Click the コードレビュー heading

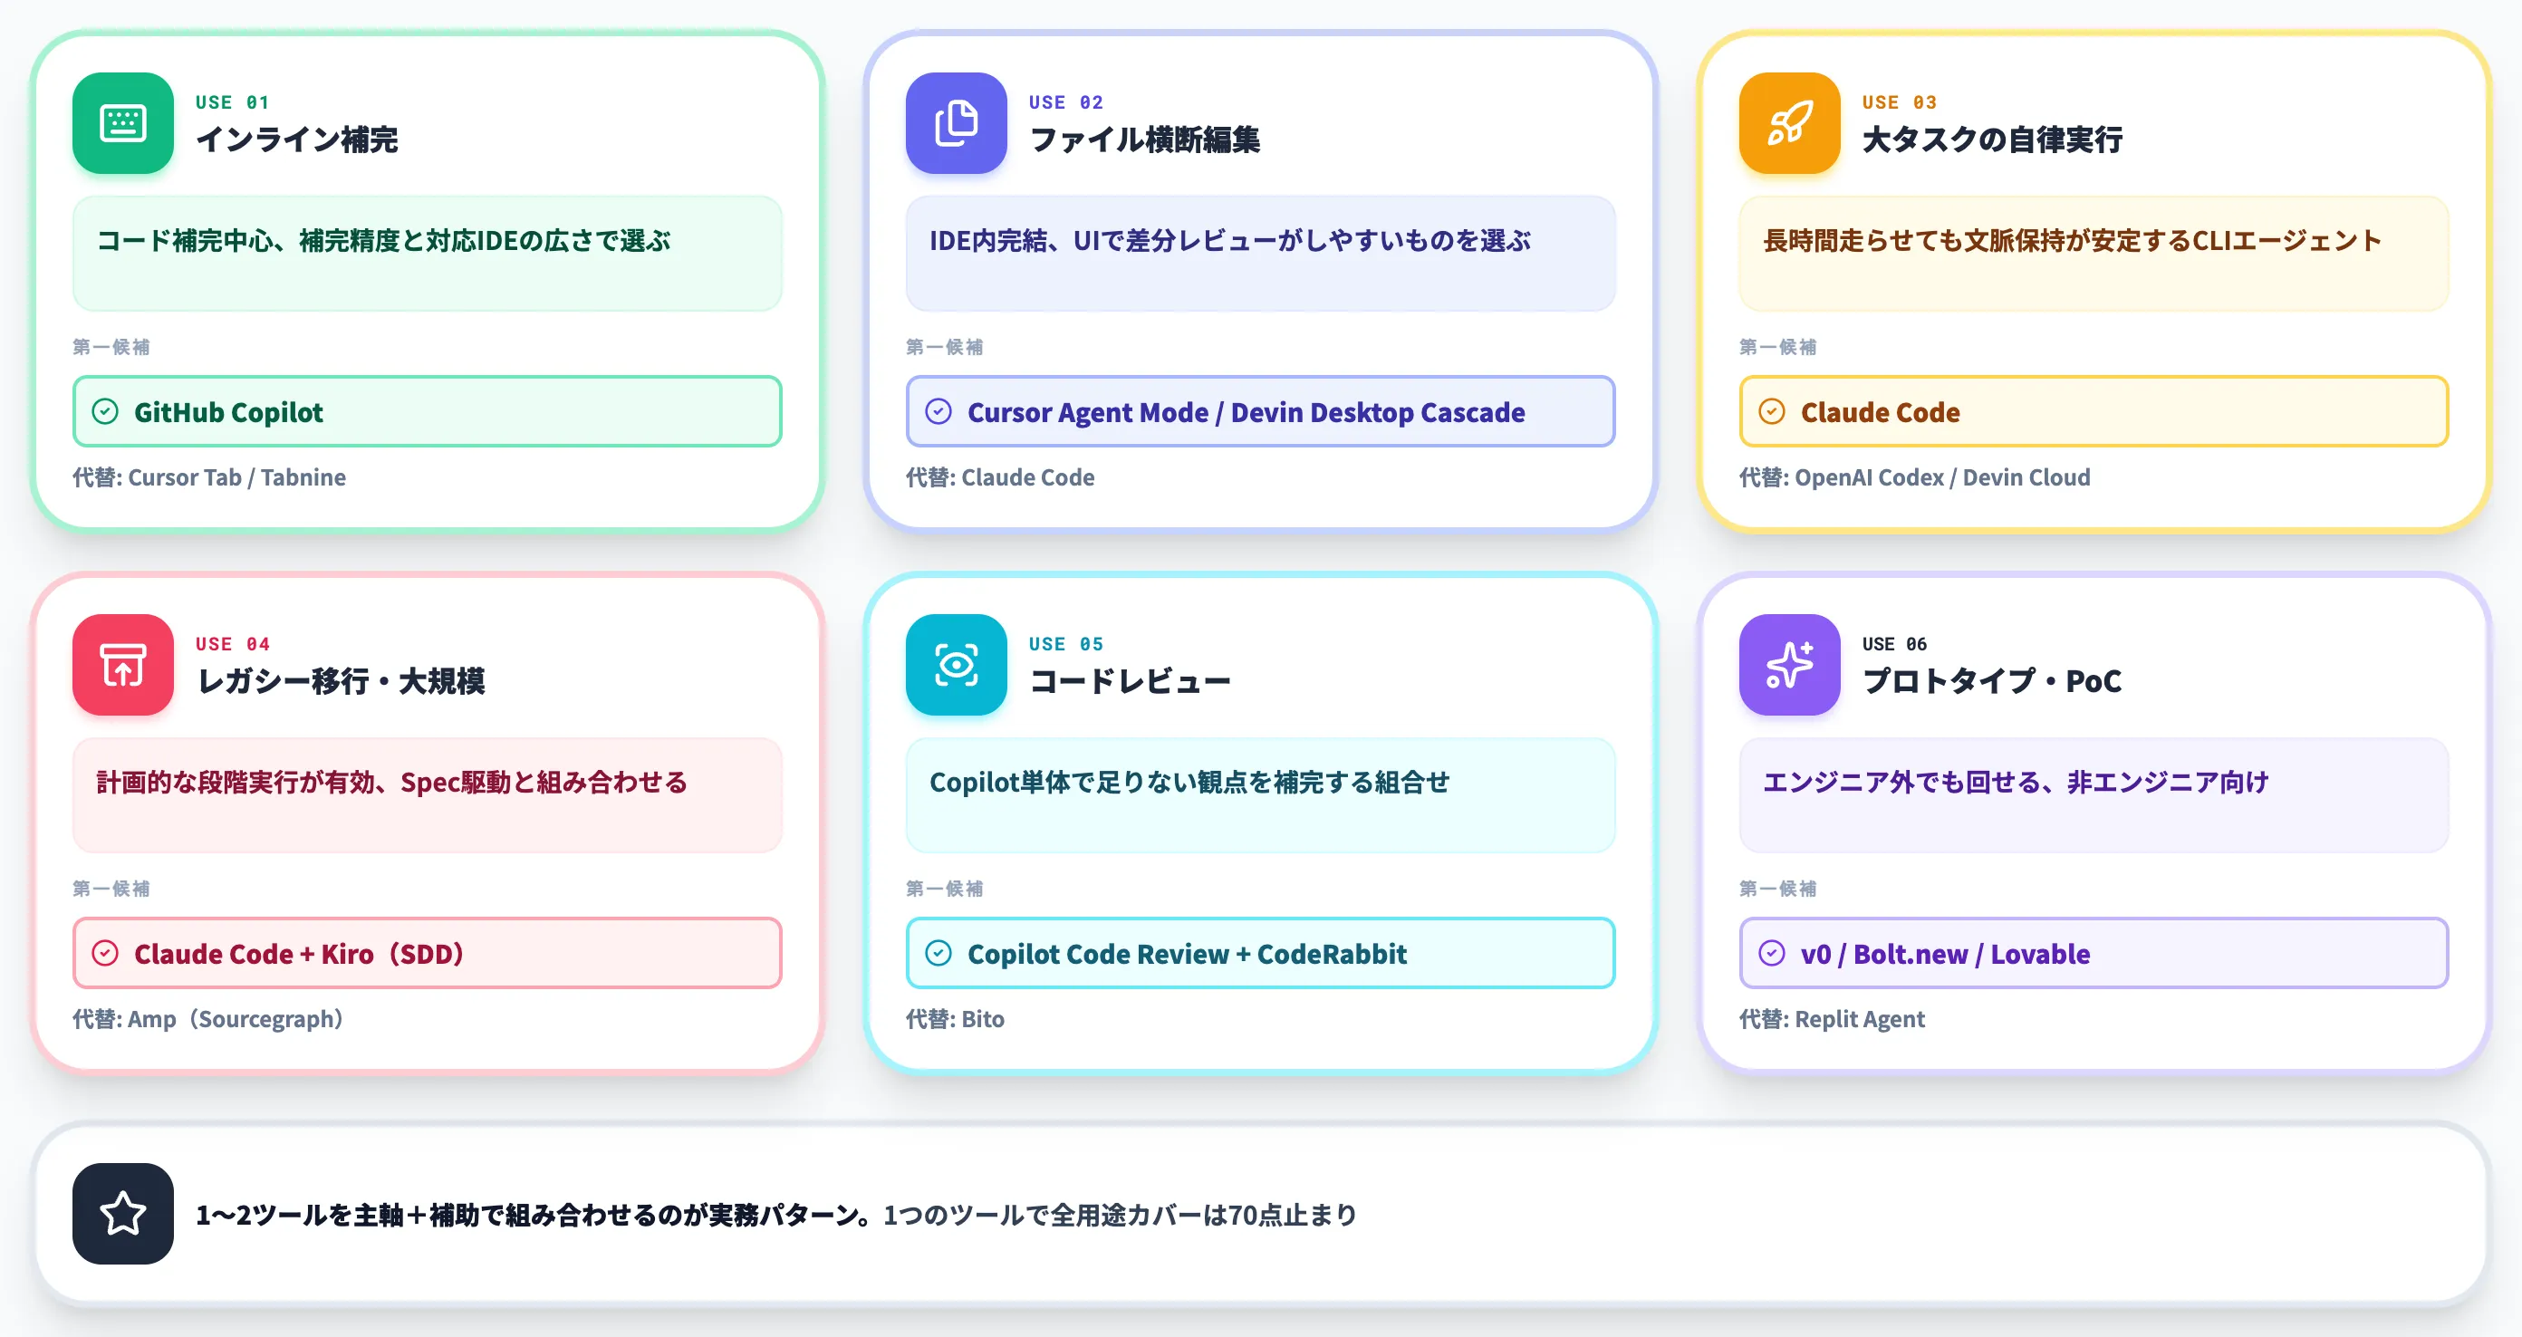[x=1130, y=680]
